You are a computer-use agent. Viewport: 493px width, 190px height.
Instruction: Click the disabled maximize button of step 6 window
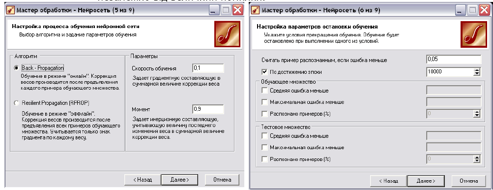(472, 10)
